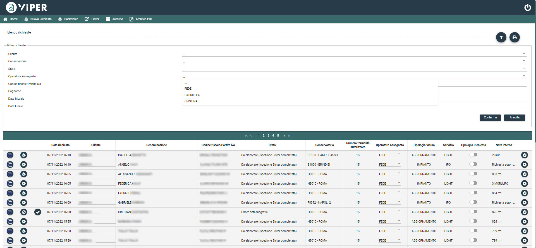
Task: Open Archivio PDF menu item
Action: tap(141, 19)
